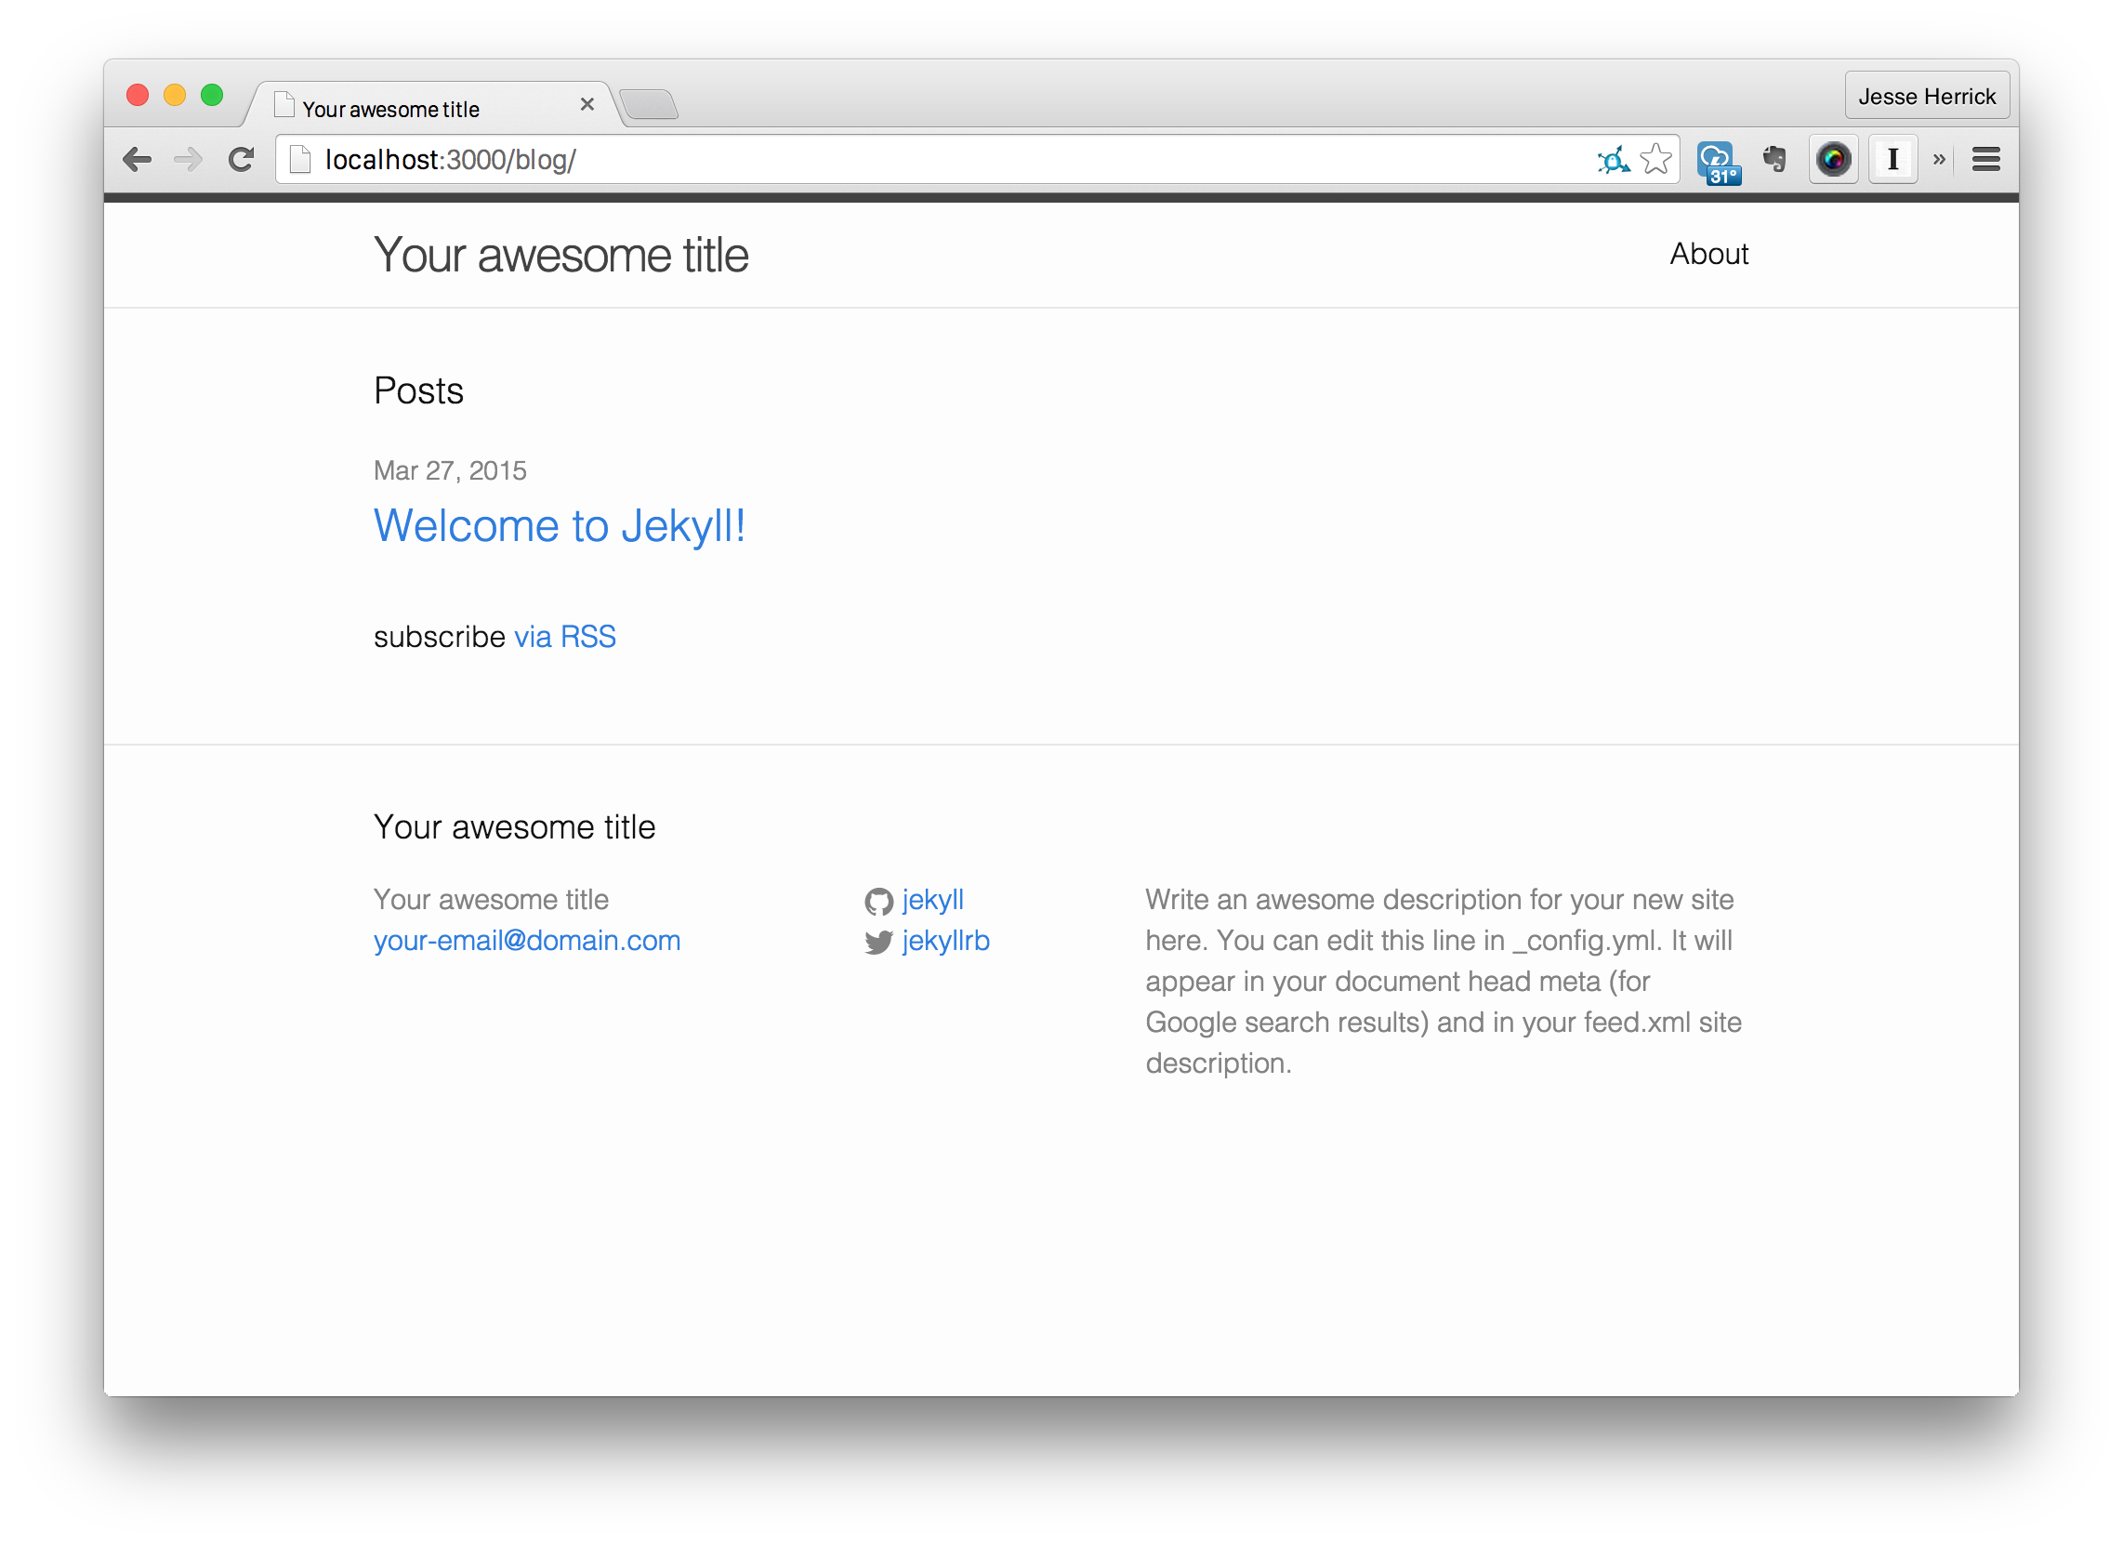The image size is (2123, 1545).
Task: Click the back navigation arrow
Action: [x=137, y=160]
